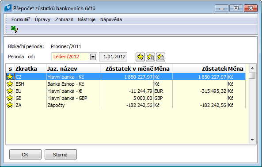Screen dimensions: 262x167
Task: Confirm with the OK button
Action: (x=25, y=155)
